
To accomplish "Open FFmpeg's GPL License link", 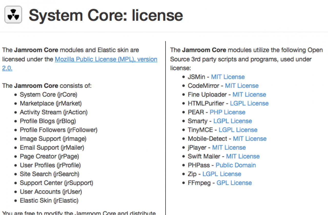I will tap(234, 183).
